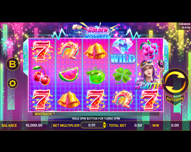Click the yellow spin arrows button

click(175, 82)
